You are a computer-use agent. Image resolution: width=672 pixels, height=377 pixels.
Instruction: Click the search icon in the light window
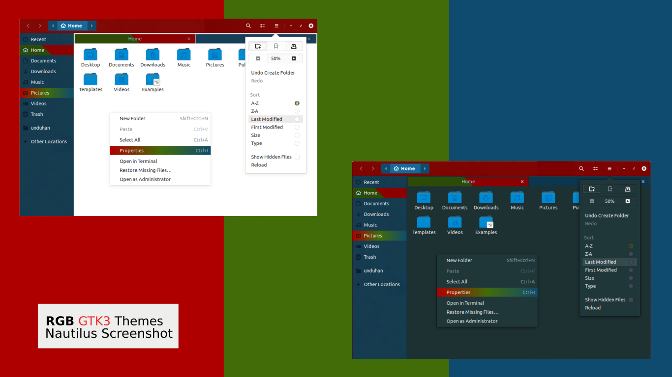(248, 26)
